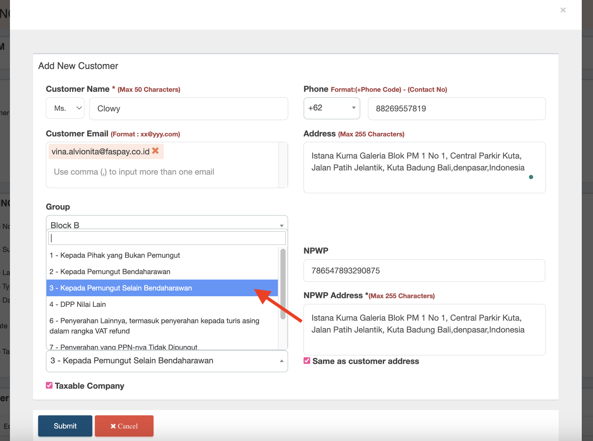Pick the 4 - DPP Nilai Lain option
Image resolution: width=593 pixels, height=441 pixels.
(78, 305)
